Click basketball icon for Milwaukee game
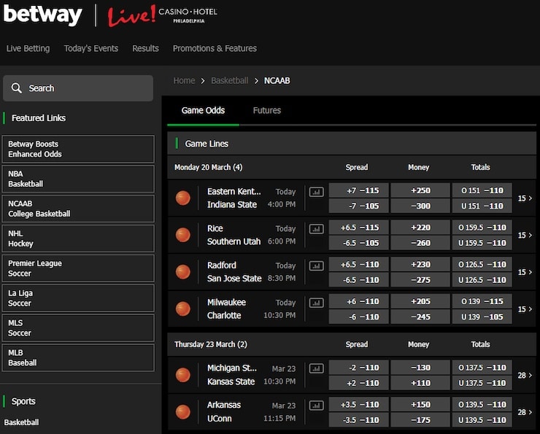Image resolution: width=540 pixels, height=434 pixels. click(183, 309)
